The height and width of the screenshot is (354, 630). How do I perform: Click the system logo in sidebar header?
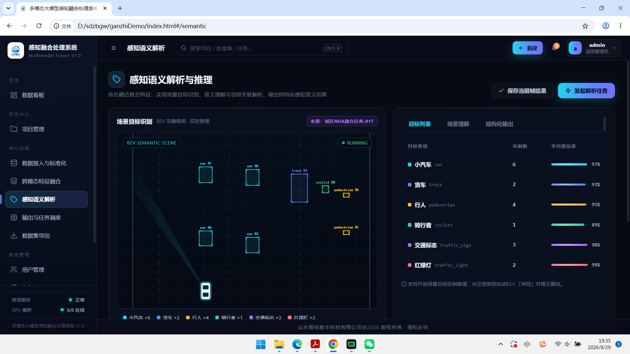pyautogui.click(x=16, y=50)
